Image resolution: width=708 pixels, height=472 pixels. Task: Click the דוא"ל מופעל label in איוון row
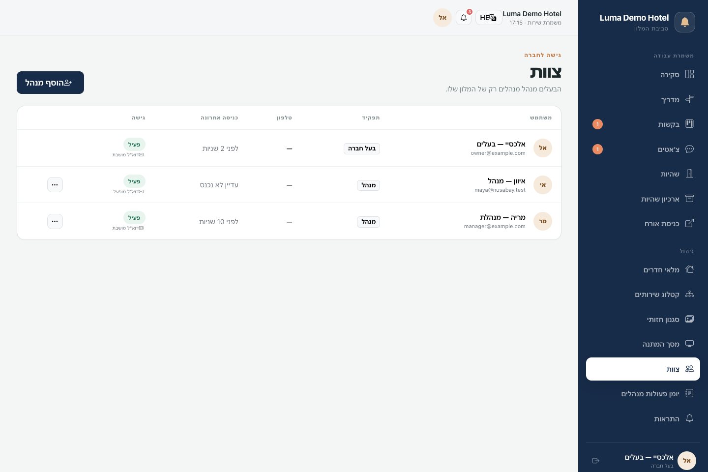click(129, 191)
